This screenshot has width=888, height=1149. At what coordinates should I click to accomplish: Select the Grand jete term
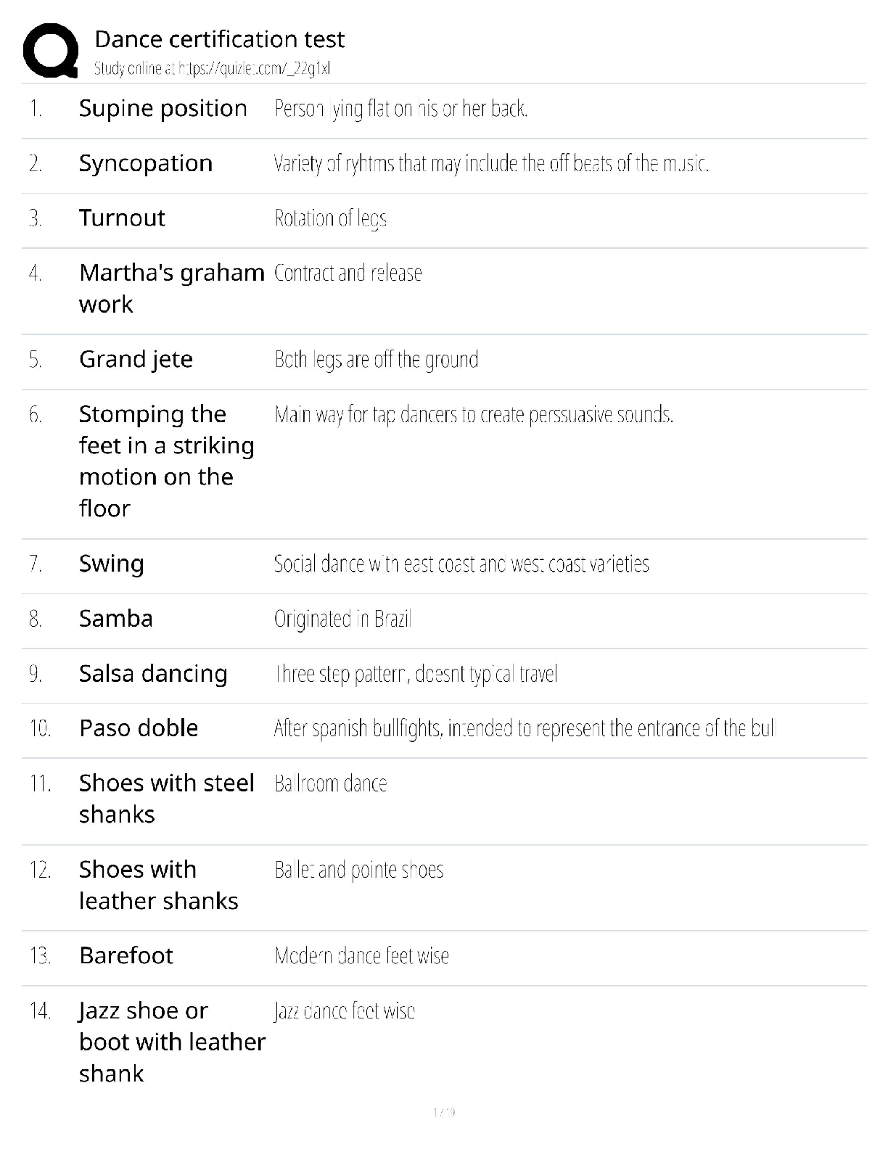coord(136,360)
